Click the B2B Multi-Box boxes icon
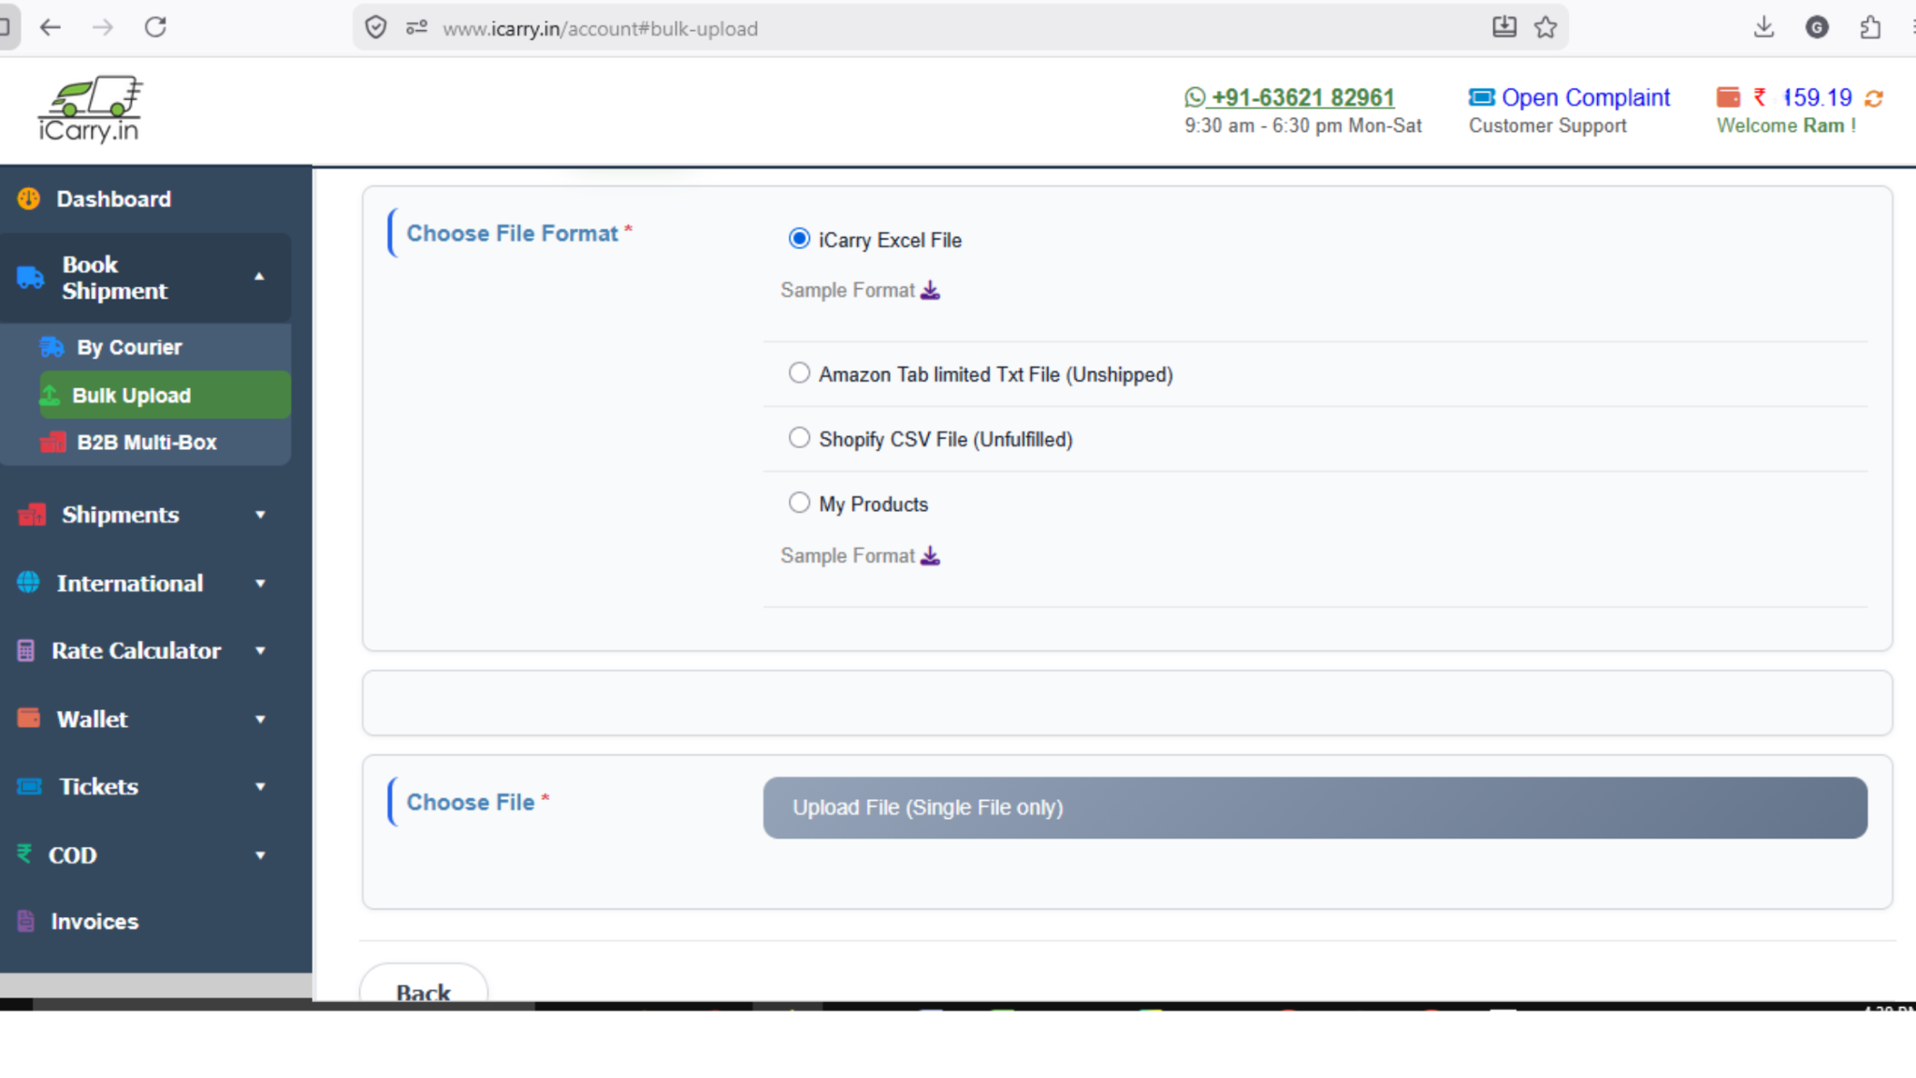This screenshot has width=1916, height=1078. coord(52,442)
